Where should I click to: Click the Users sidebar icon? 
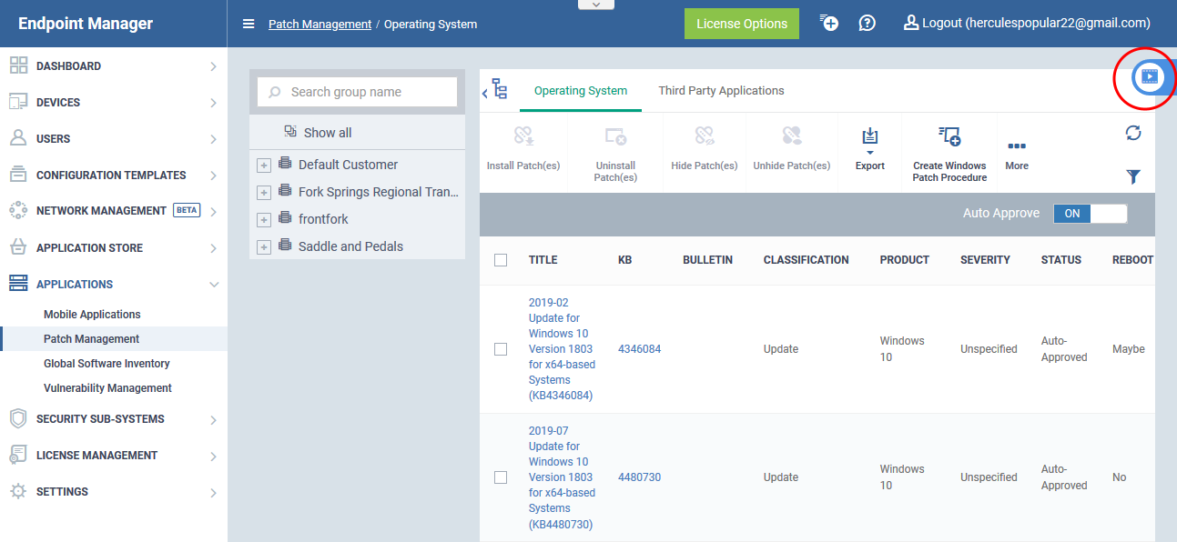pos(18,138)
